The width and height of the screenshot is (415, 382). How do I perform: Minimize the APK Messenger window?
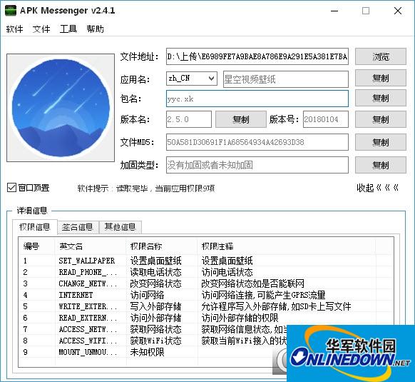pyautogui.click(x=334, y=11)
